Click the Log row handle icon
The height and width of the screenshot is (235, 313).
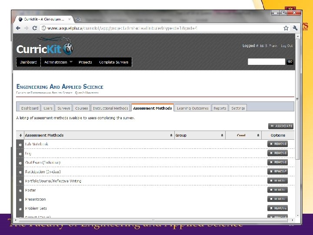click(20, 154)
